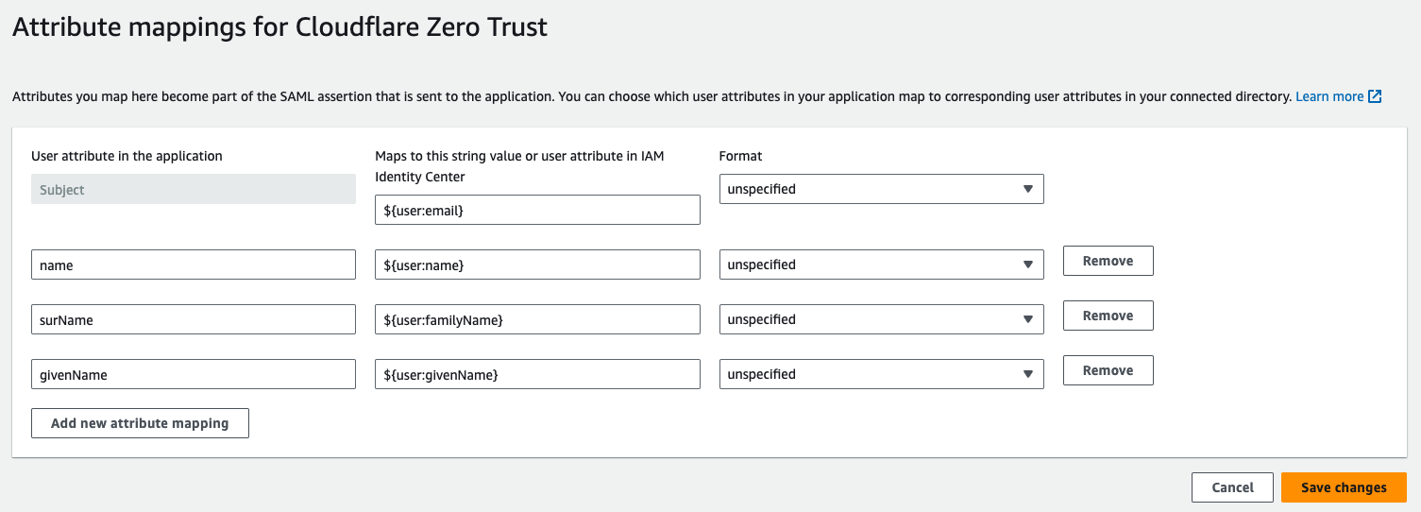Edit the ${user:name} mapping value field
1421x512 pixels.
pos(537,265)
